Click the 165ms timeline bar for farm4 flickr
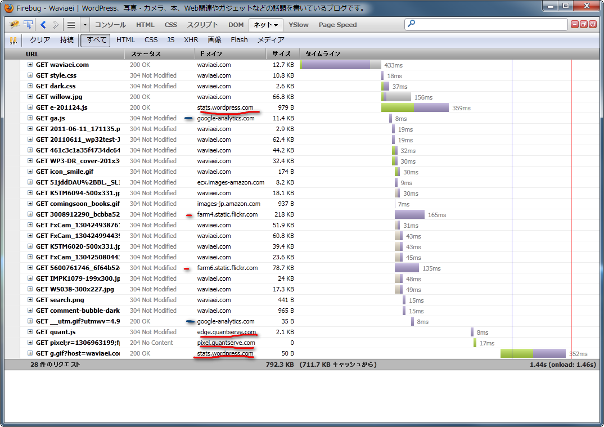Screen dimensions: 604x427 coord(409,214)
